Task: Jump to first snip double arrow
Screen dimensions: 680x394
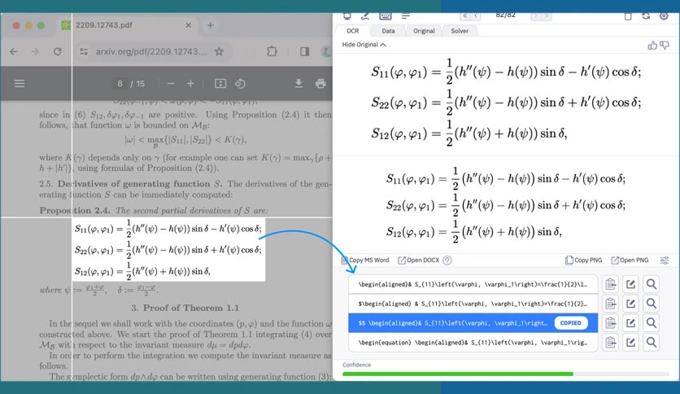Action: point(465,16)
